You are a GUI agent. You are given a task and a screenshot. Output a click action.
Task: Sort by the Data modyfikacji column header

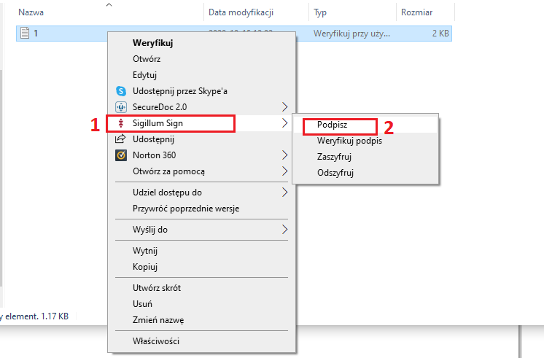point(241,12)
